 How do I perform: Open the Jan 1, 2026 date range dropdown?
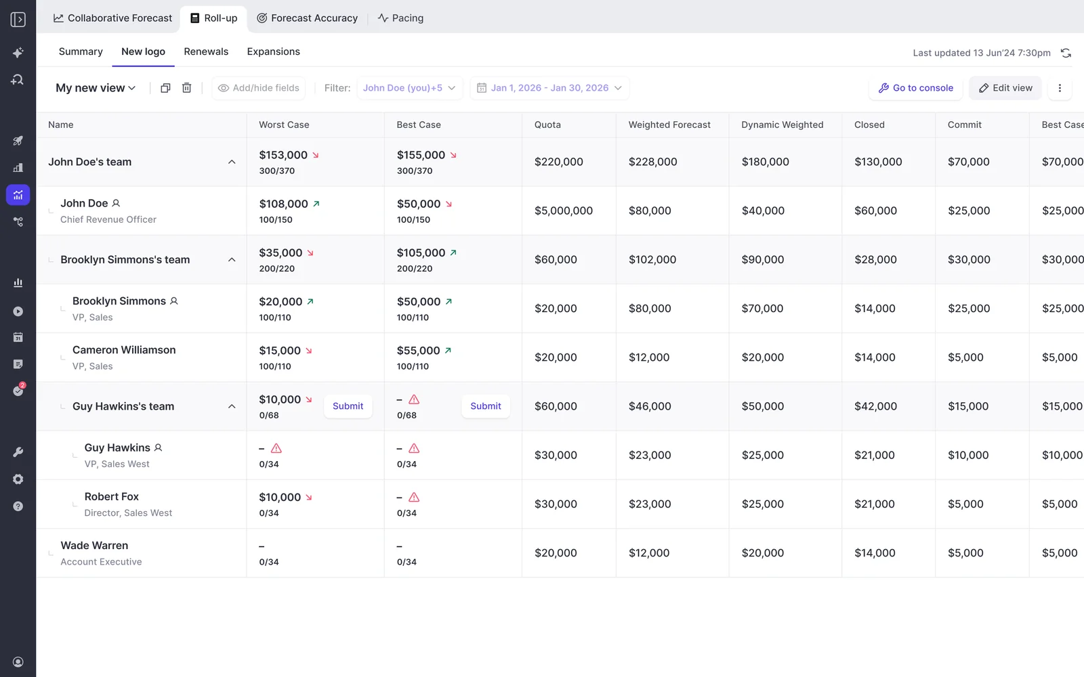[549, 88]
